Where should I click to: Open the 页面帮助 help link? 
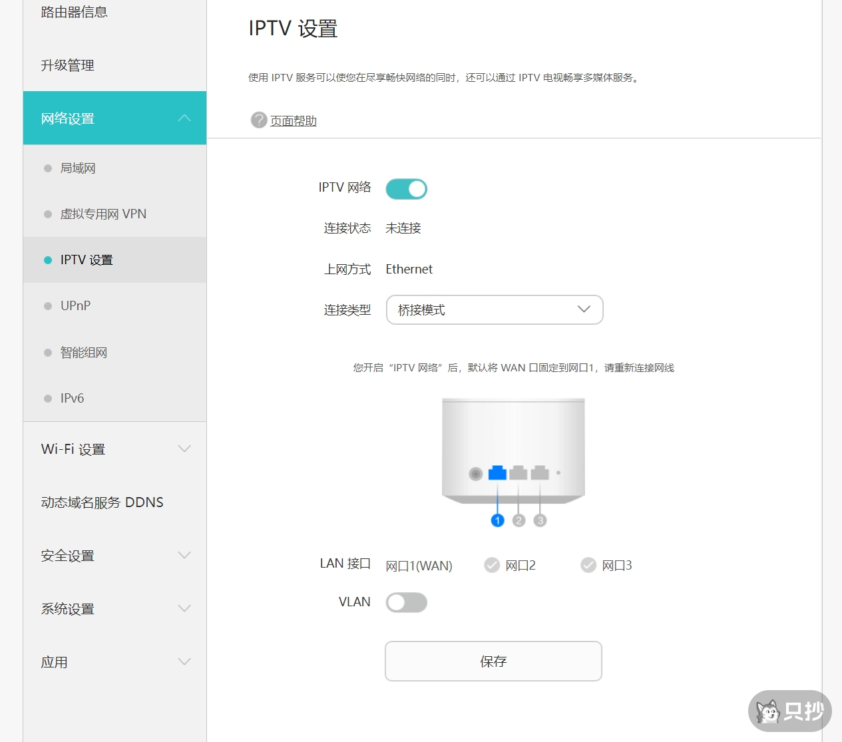tap(292, 120)
